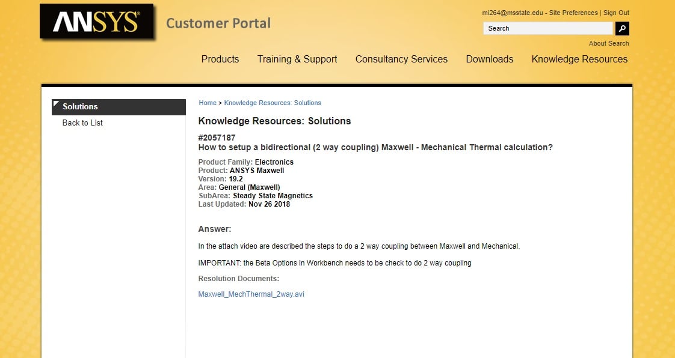
Task: Open Knowledge Resources: Solutions breadcrumb
Action: tap(273, 103)
